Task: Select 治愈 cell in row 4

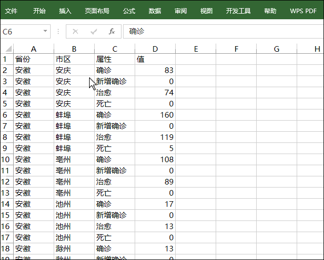Action: pyautogui.click(x=115, y=92)
